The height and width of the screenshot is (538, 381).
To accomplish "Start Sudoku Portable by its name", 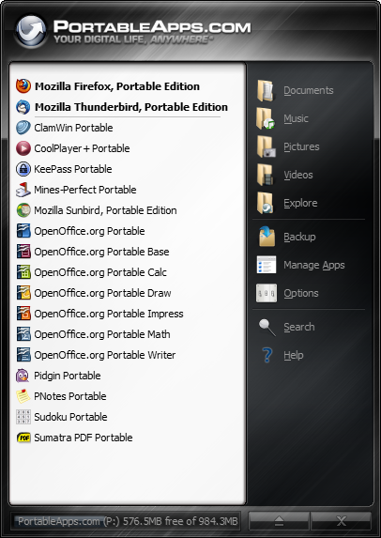I will point(70,417).
